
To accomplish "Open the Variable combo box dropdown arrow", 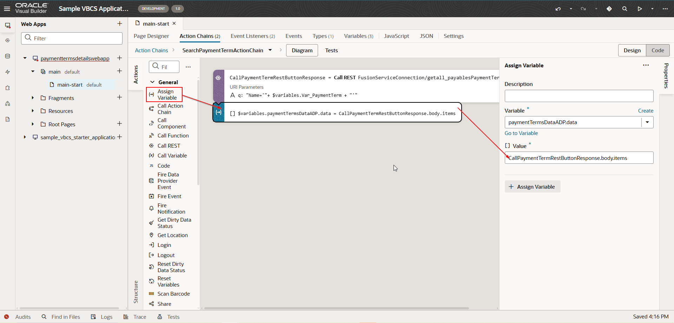I will pos(647,122).
